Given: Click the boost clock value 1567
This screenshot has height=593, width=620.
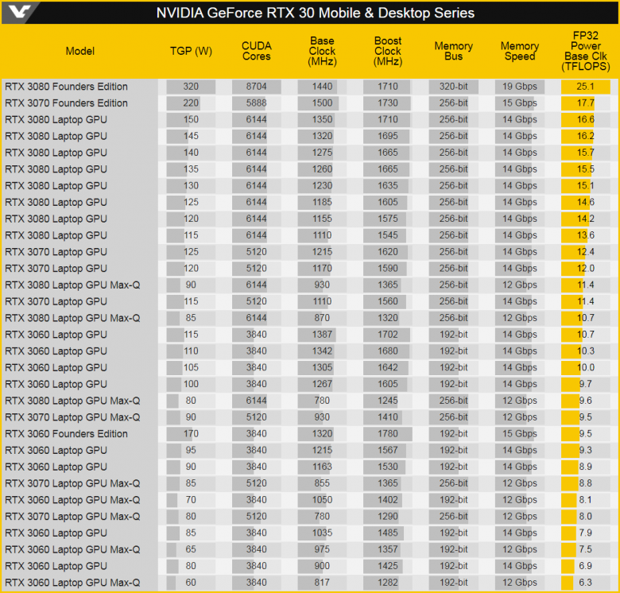Looking at the screenshot, I should 388,450.
